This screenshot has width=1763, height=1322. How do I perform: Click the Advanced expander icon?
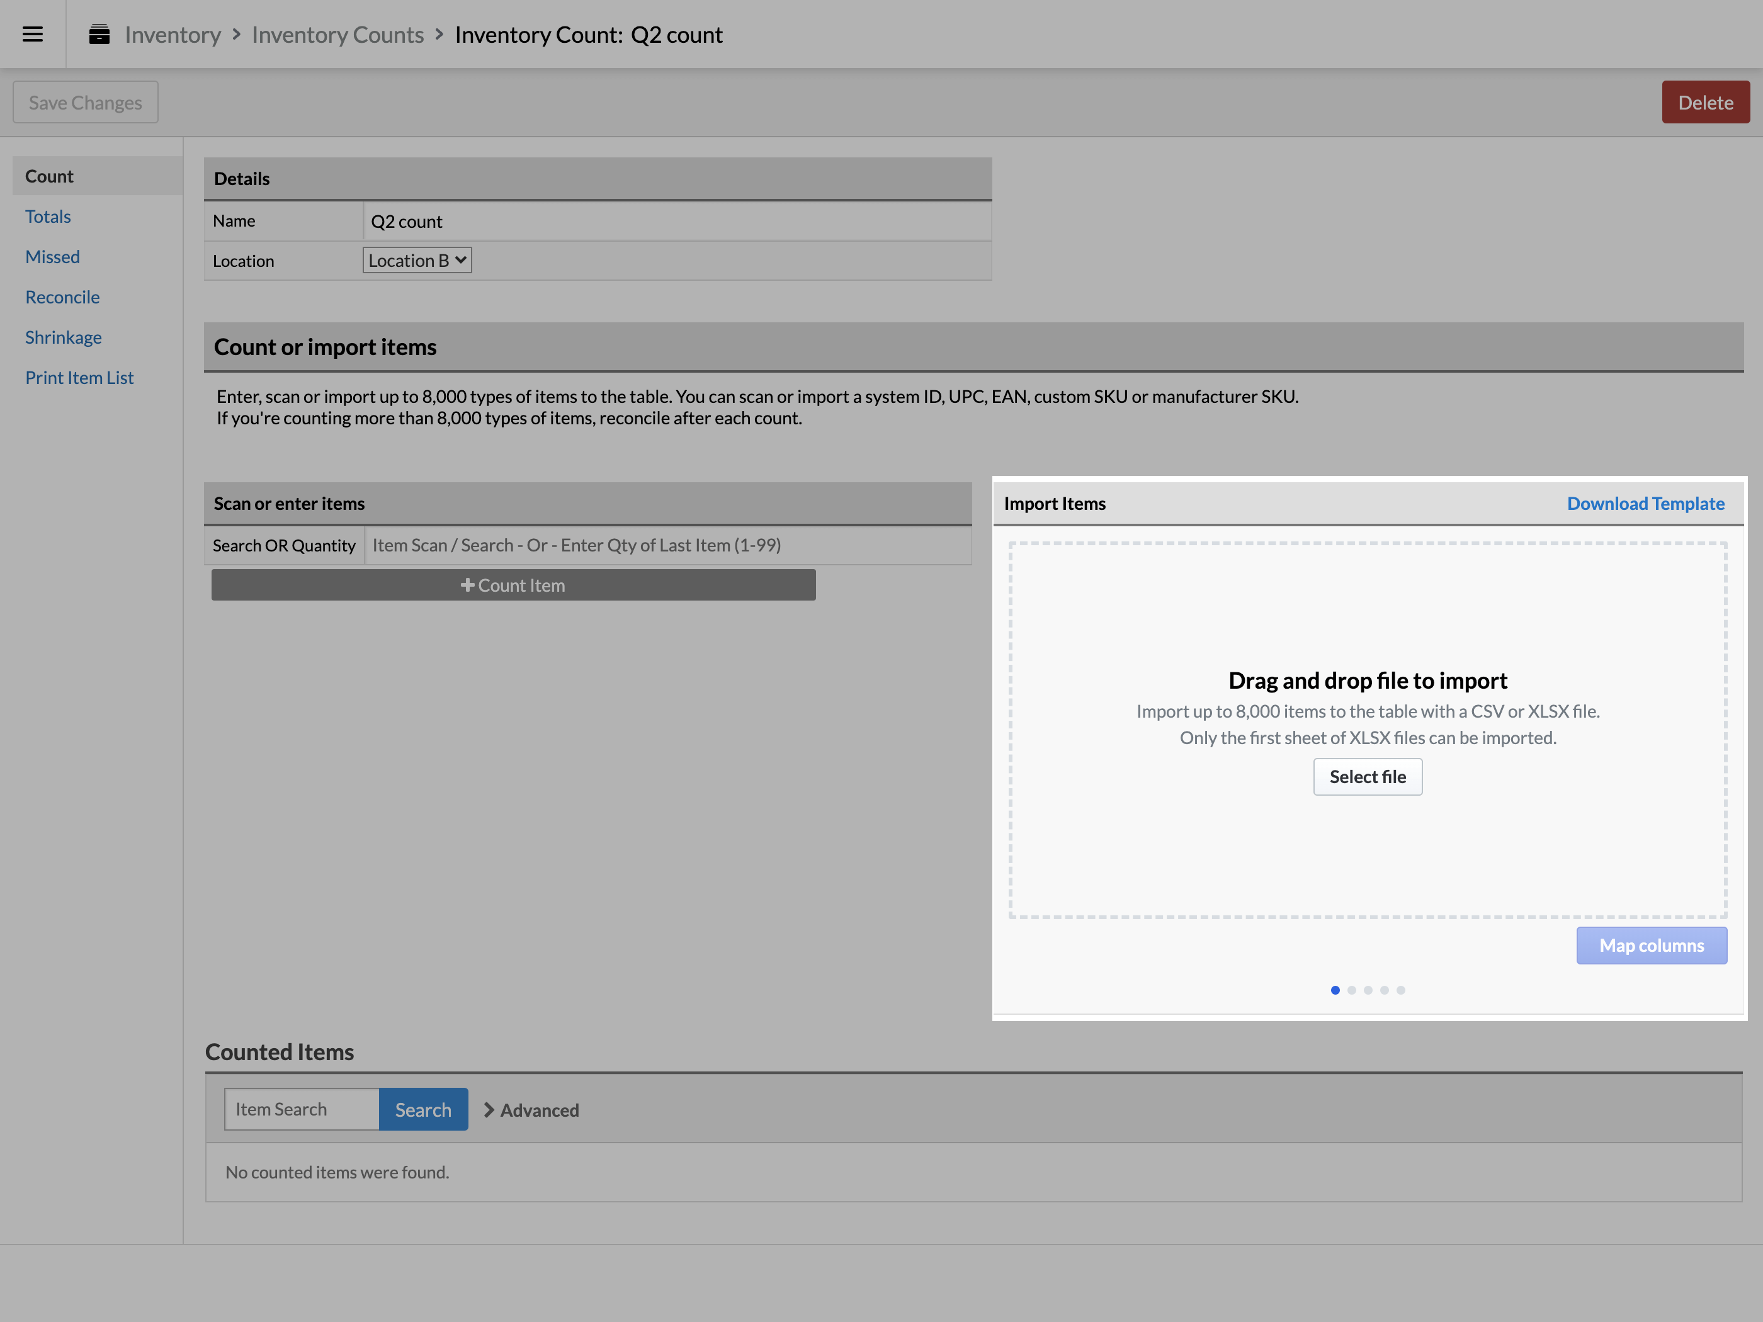pos(490,1109)
